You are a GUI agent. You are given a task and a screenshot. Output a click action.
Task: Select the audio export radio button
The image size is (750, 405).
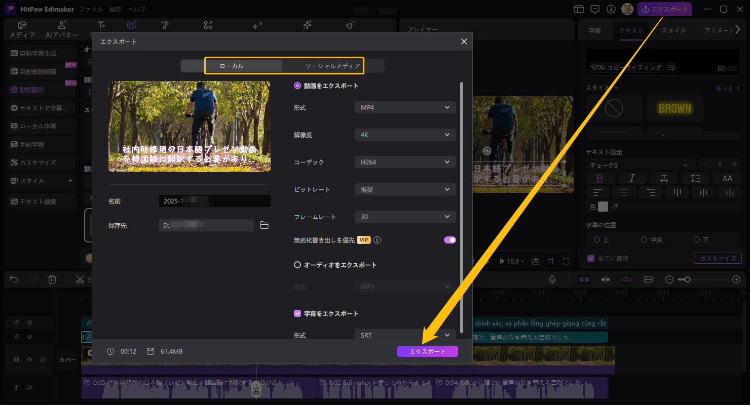[297, 265]
